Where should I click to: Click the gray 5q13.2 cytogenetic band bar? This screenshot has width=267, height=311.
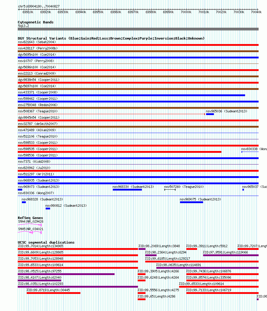click(138, 29)
